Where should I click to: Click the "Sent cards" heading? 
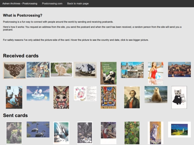[15, 115]
